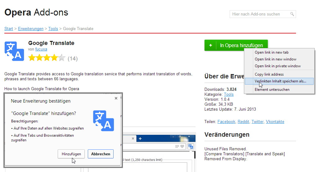This screenshot has width=319, height=172.
Task: Click "Google Translate" hinzufügen? text
Action: coord(43,113)
